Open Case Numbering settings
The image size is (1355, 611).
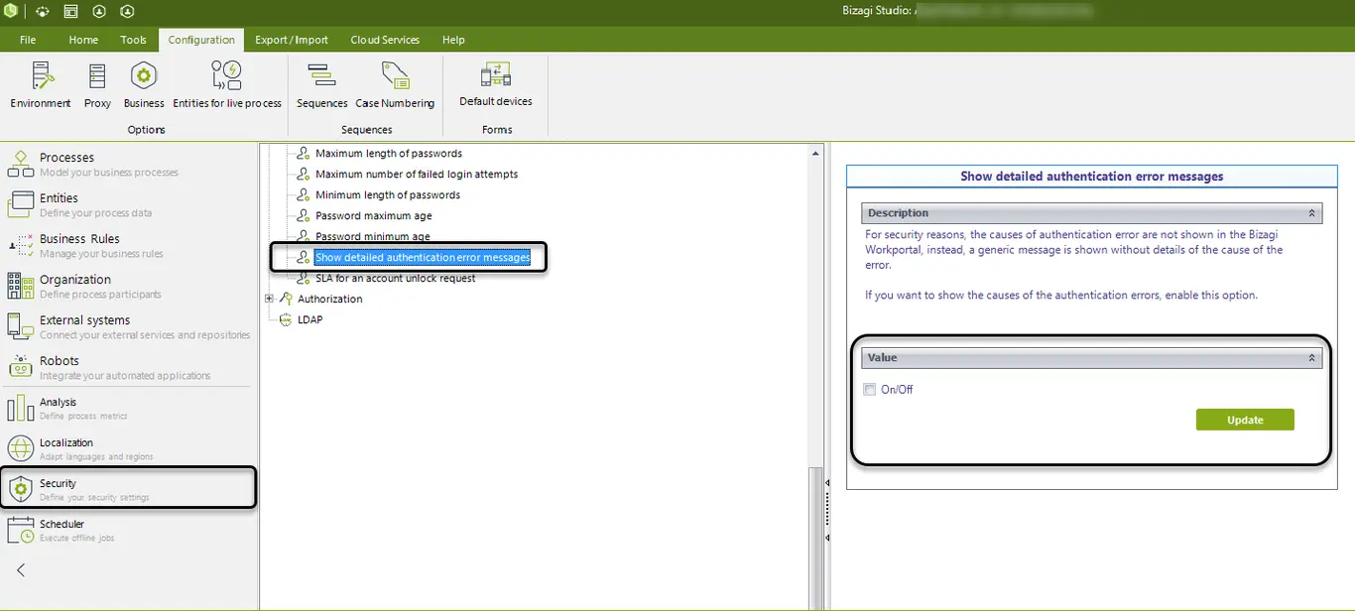tap(395, 84)
